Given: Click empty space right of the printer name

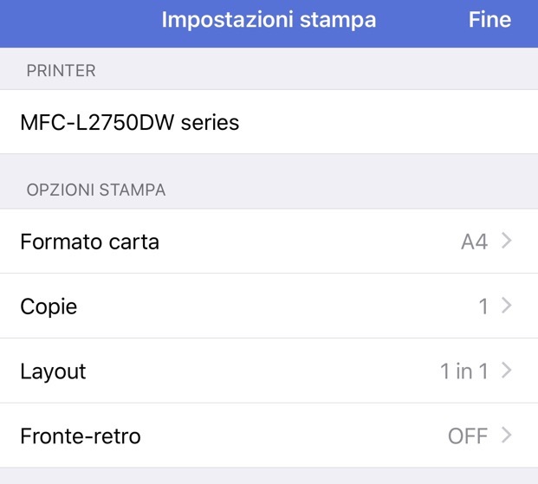Looking at the screenshot, I should click(x=390, y=123).
